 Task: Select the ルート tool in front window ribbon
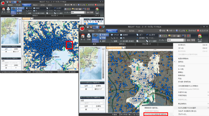tap(114, 38)
